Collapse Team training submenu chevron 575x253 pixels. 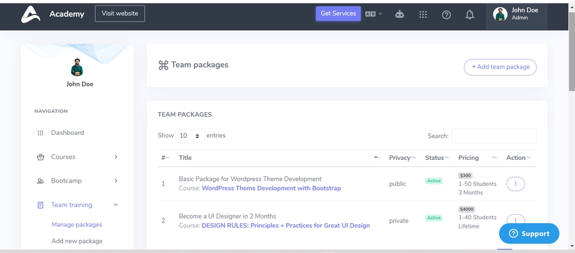tap(116, 205)
